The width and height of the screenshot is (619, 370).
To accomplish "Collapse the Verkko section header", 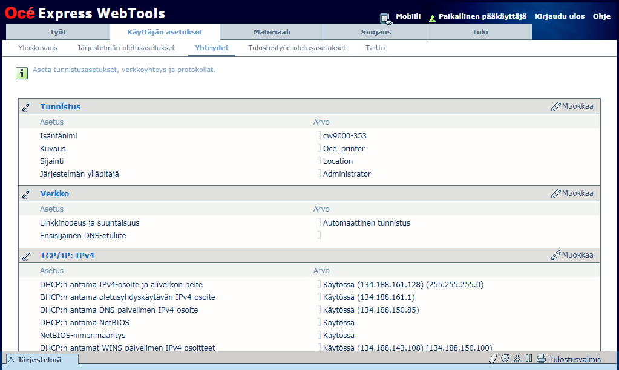I will click(x=54, y=194).
